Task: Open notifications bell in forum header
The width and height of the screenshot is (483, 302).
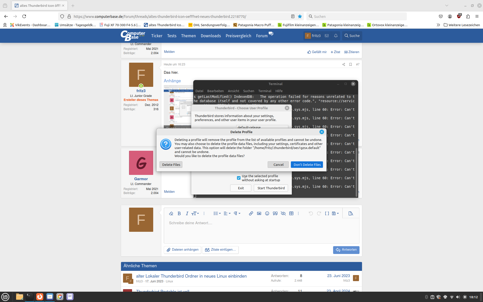Action: pyautogui.click(x=336, y=36)
